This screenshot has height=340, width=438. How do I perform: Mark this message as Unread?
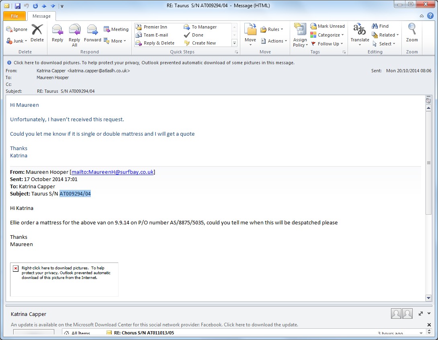(327, 26)
